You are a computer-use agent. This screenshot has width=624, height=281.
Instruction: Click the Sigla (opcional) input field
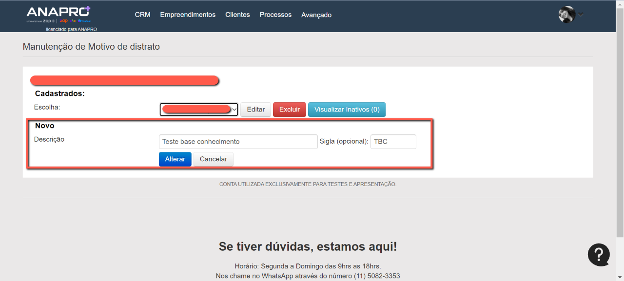(x=393, y=142)
